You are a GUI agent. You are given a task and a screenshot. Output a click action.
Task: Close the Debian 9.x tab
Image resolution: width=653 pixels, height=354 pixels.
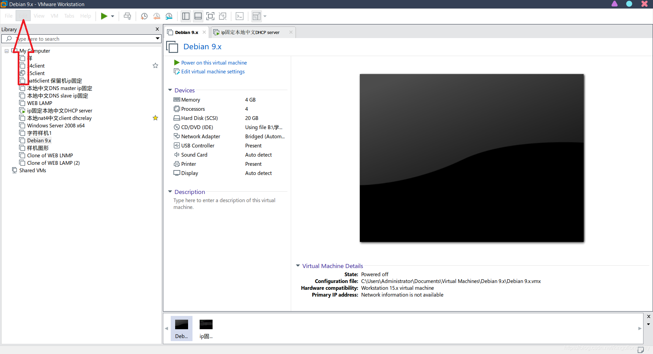[x=204, y=32]
